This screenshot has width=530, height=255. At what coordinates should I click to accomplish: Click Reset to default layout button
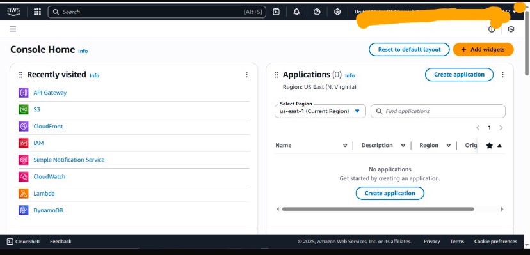coord(409,50)
